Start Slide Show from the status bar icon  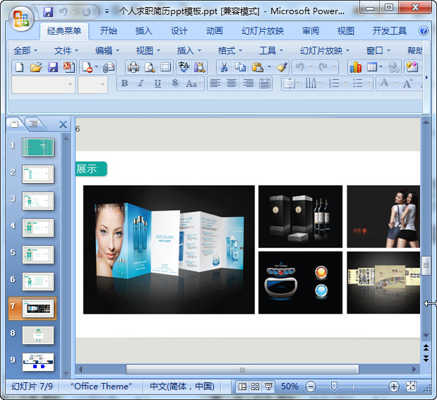pos(268,387)
